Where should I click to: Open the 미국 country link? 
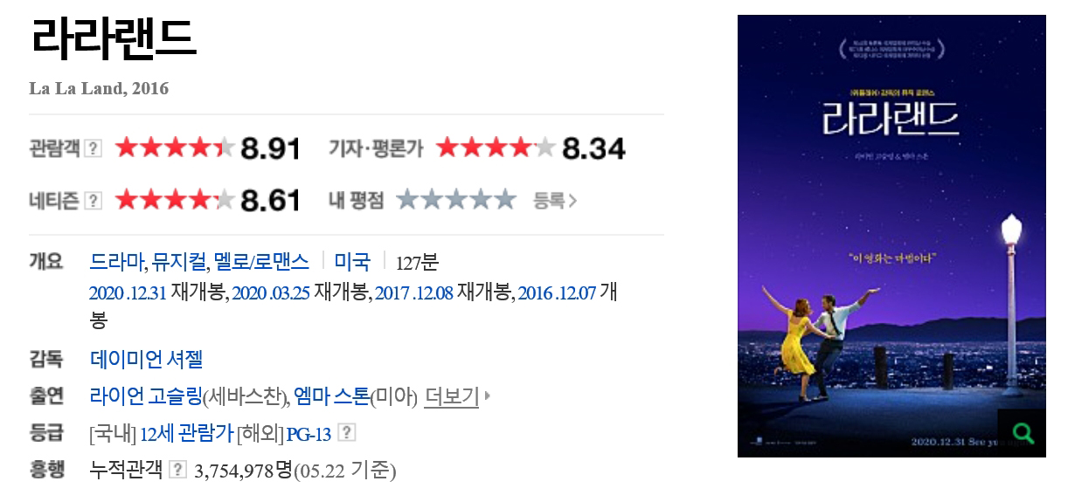click(352, 261)
